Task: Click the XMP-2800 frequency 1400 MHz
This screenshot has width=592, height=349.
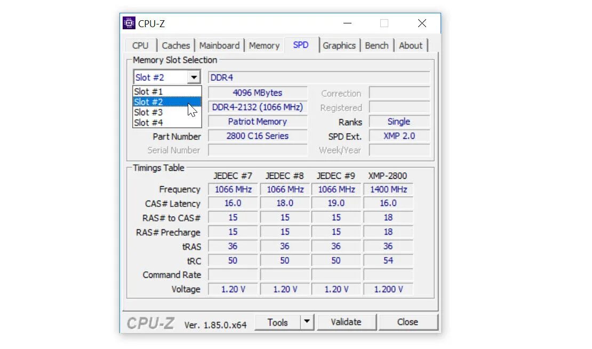Action: click(388, 189)
